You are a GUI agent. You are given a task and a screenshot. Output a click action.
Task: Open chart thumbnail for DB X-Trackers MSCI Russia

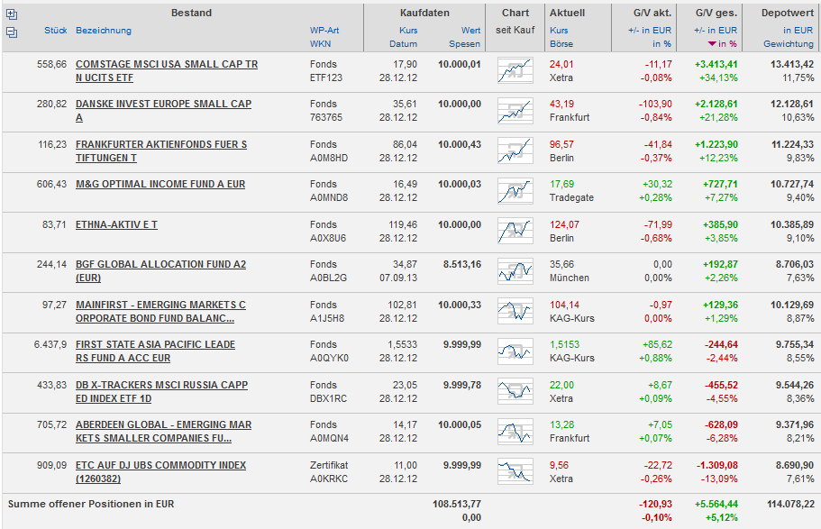(x=515, y=392)
